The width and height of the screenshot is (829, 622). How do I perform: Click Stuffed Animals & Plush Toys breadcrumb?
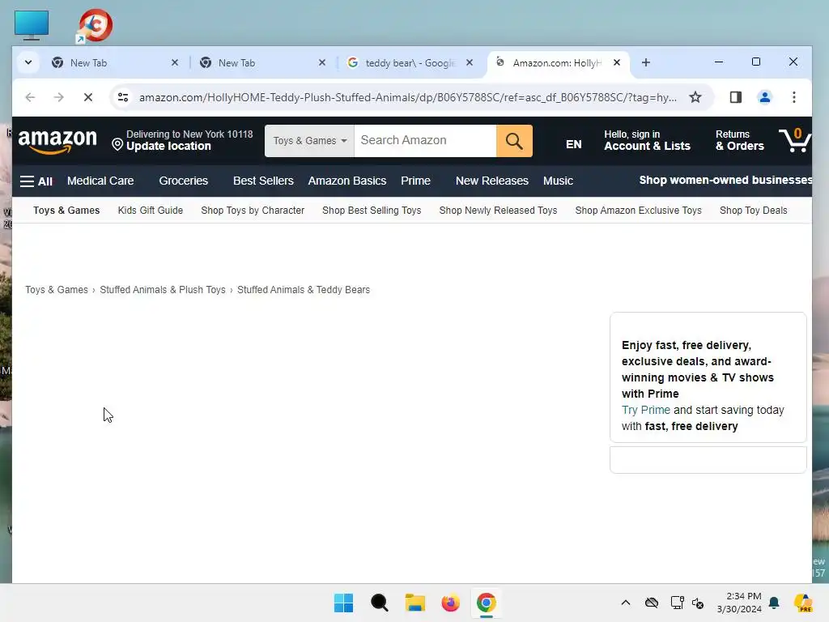162,290
